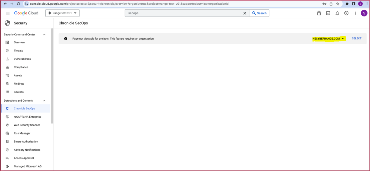
Task: Click the browser address bar URL
Action: 129,4
